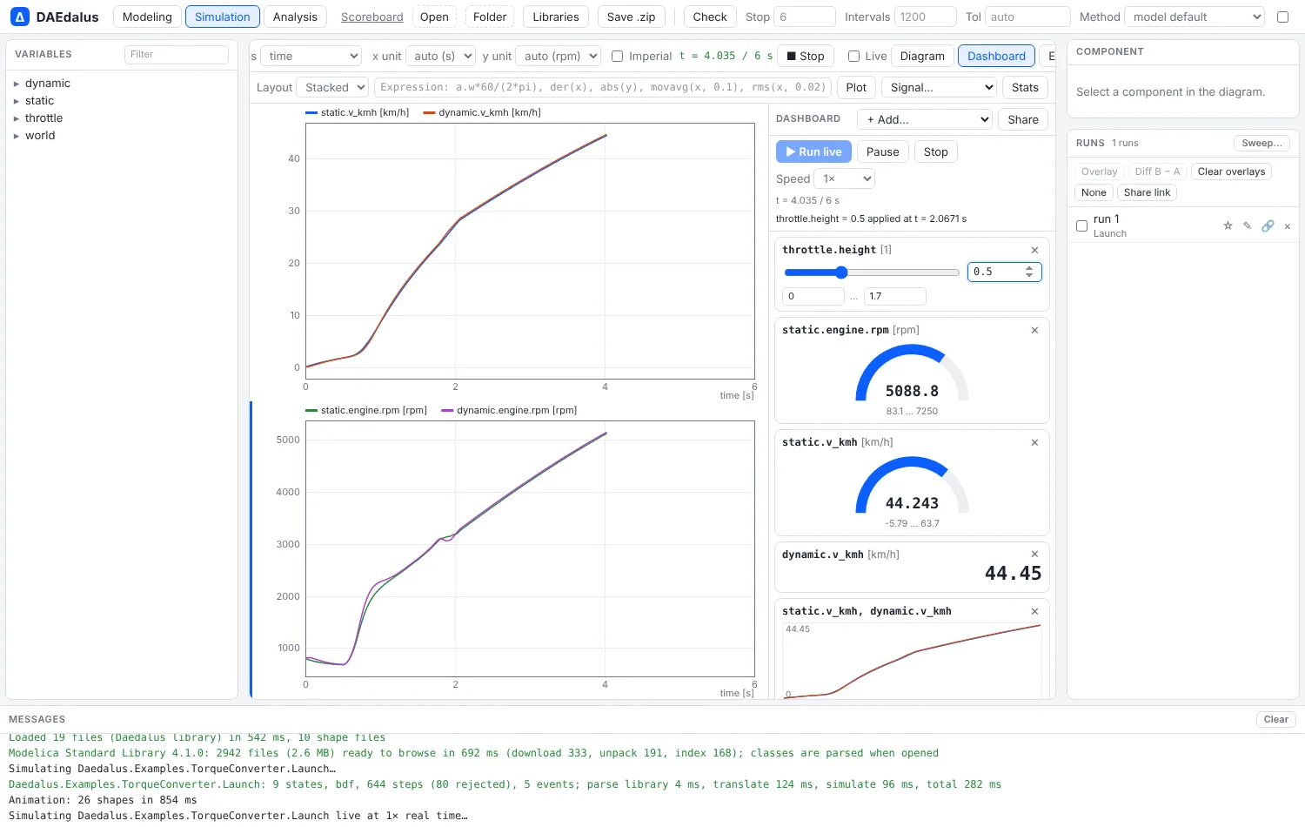Image resolution: width=1305 pixels, height=827 pixels.
Task: Delete run 1 from the runs list
Action: tap(1288, 226)
